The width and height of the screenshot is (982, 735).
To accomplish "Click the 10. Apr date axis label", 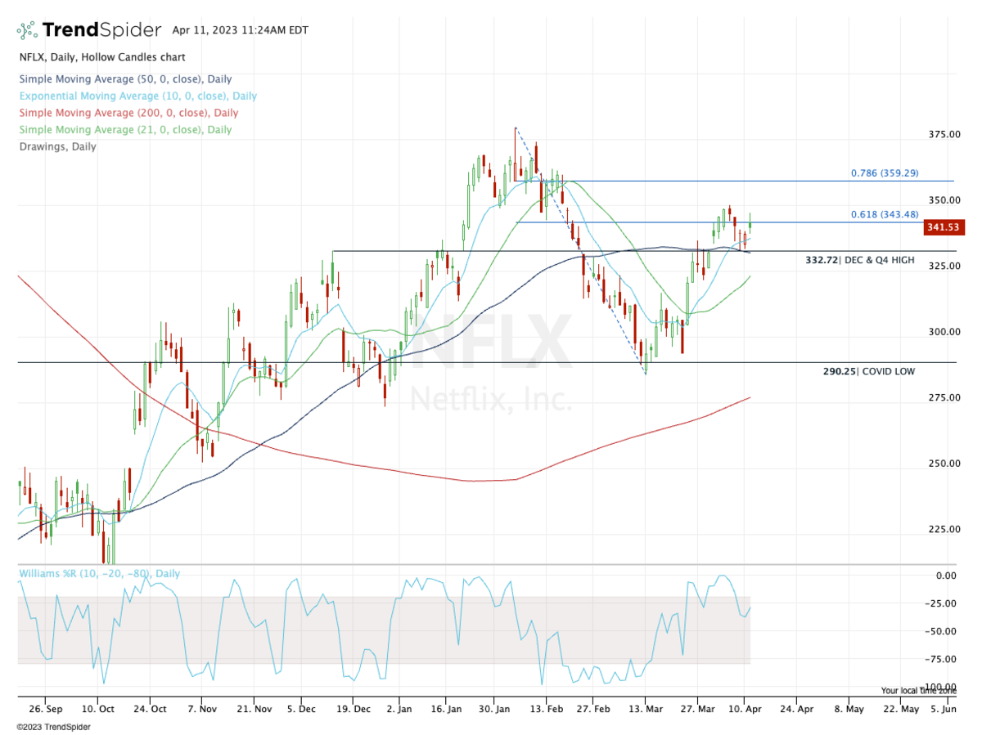I will click(746, 708).
